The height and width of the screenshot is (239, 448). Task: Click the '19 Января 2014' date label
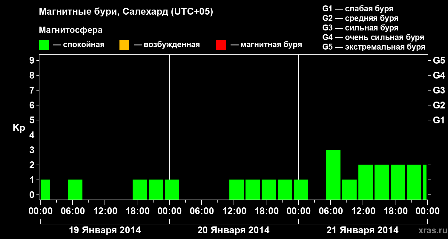pos(105,230)
